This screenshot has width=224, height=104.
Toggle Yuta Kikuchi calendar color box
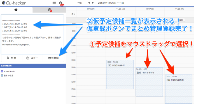click(2, 71)
